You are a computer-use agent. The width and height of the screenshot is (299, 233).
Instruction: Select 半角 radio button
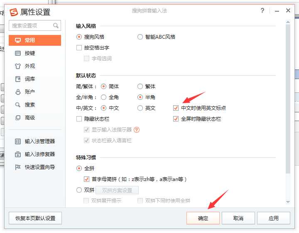pos(140,97)
